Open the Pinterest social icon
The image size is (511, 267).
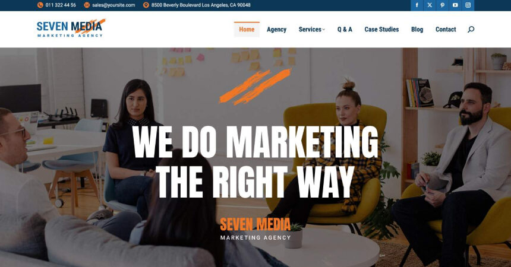[x=442, y=5]
